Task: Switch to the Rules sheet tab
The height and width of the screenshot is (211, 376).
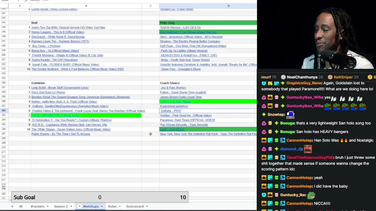Action: [x=112, y=206]
